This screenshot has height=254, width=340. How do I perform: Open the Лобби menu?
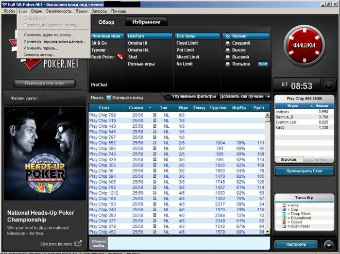(9, 11)
